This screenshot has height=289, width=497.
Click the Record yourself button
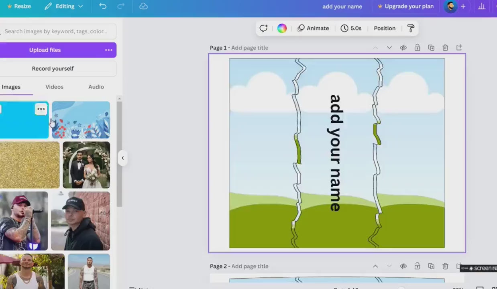[53, 69]
